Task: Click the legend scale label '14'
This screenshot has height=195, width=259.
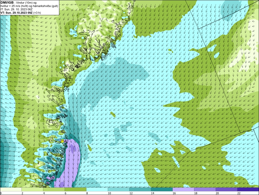Action: (152, 193)
